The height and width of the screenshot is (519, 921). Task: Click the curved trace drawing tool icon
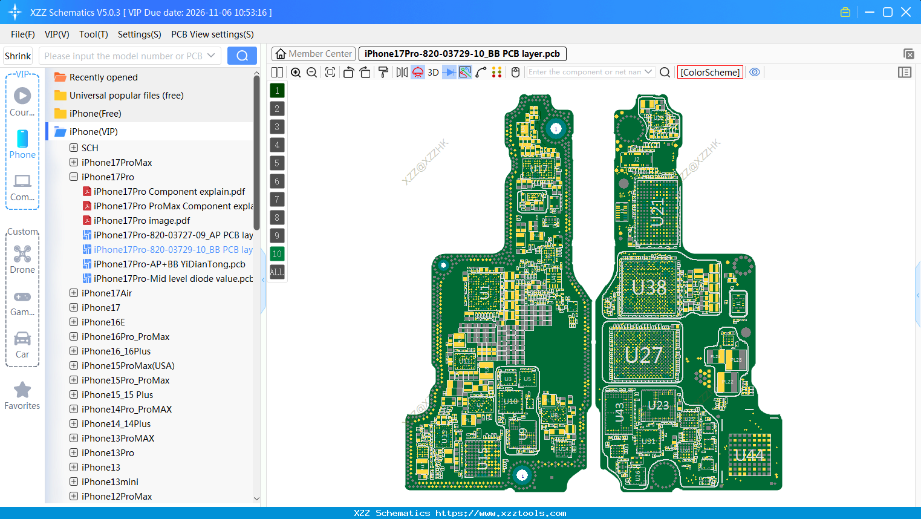click(481, 72)
